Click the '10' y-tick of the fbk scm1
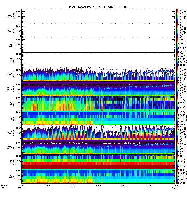The width and height of the screenshot is (187, 200). [x=20, y=180]
